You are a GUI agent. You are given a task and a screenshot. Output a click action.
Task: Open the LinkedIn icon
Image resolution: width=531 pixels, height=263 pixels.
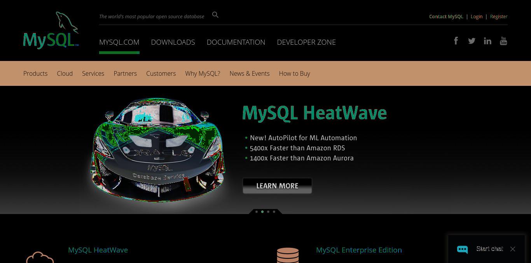pyautogui.click(x=487, y=41)
